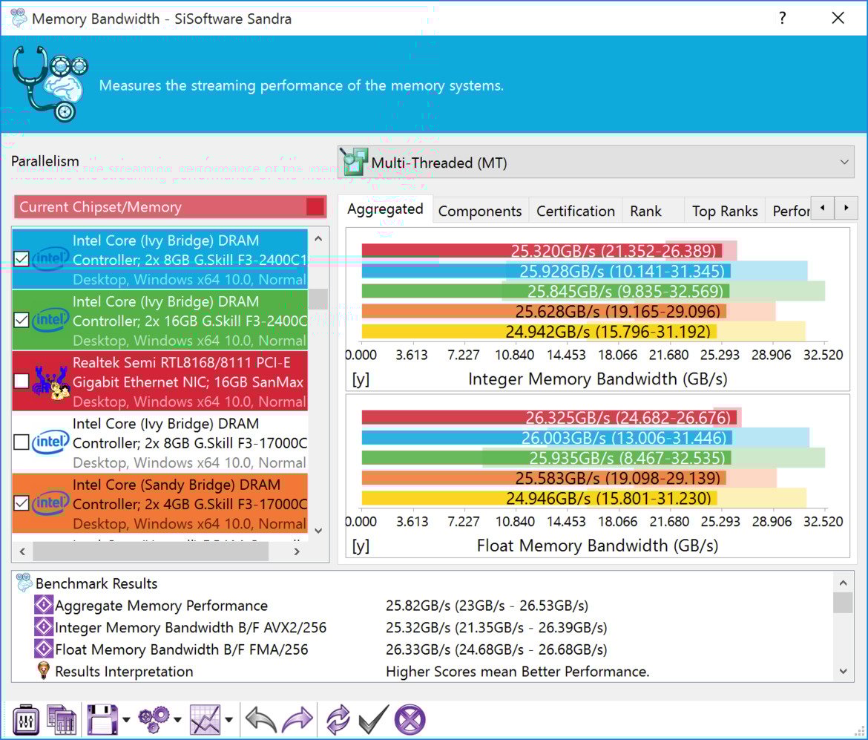Click the reference list down scroll arrow
The image size is (868, 740).
(x=318, y=531)
